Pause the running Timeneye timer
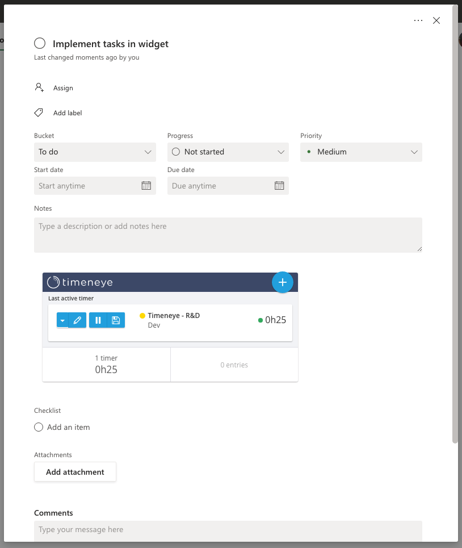The width and height of the screenshot is (462, 548). 98,320
